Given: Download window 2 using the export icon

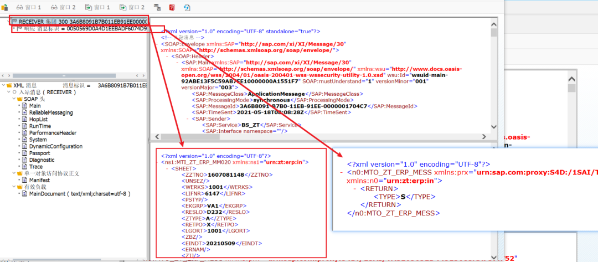Looking at the screenshot, I should pos(132,7).
